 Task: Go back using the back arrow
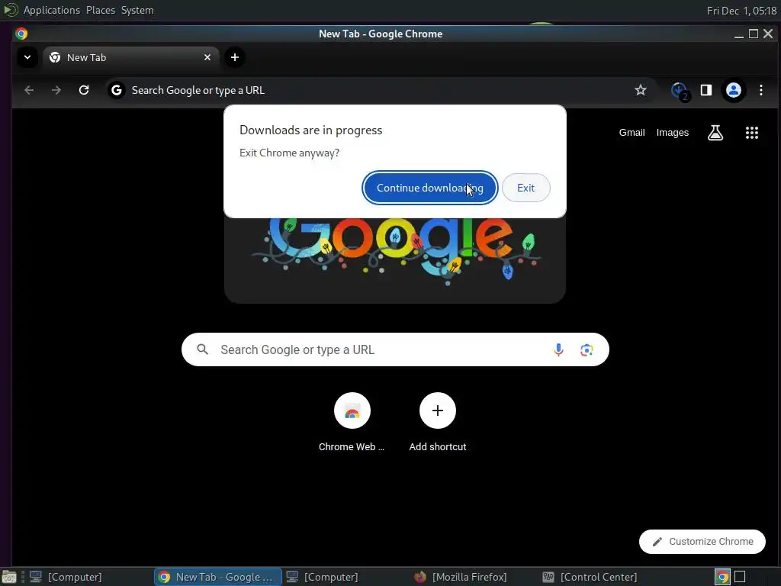click(x=29, y=90)
